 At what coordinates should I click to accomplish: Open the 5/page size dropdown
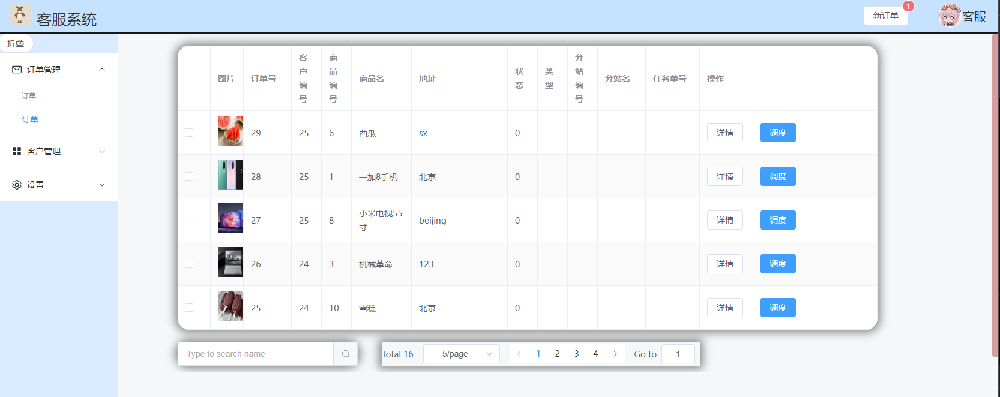[x=462, y=354]
